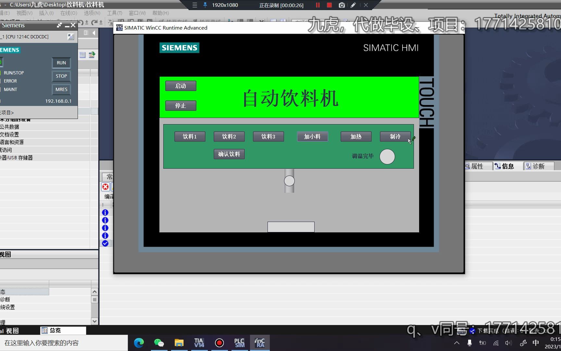Viewport: 561px width, 351px height.
Task: Switch to TIA Portal V14 taskbar icon
Action: point(199,343)
